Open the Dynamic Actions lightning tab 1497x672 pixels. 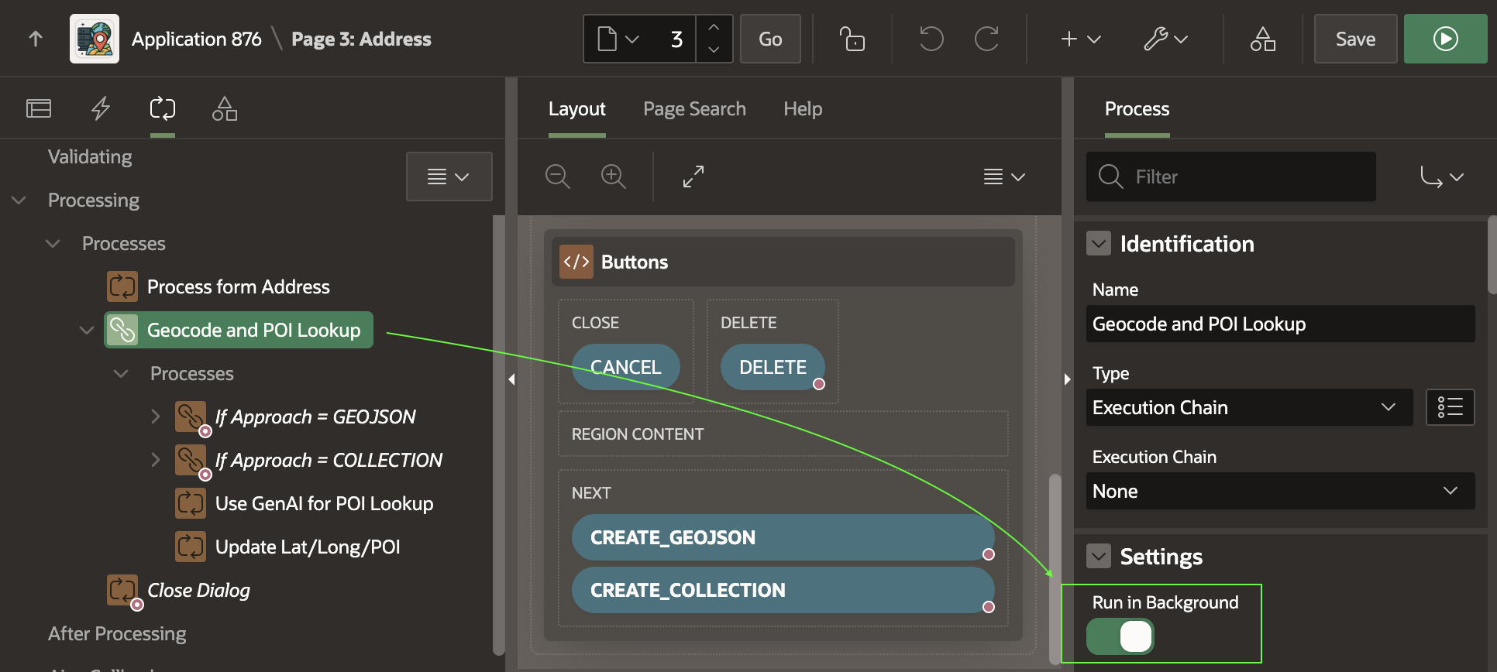tap(101, 108)
